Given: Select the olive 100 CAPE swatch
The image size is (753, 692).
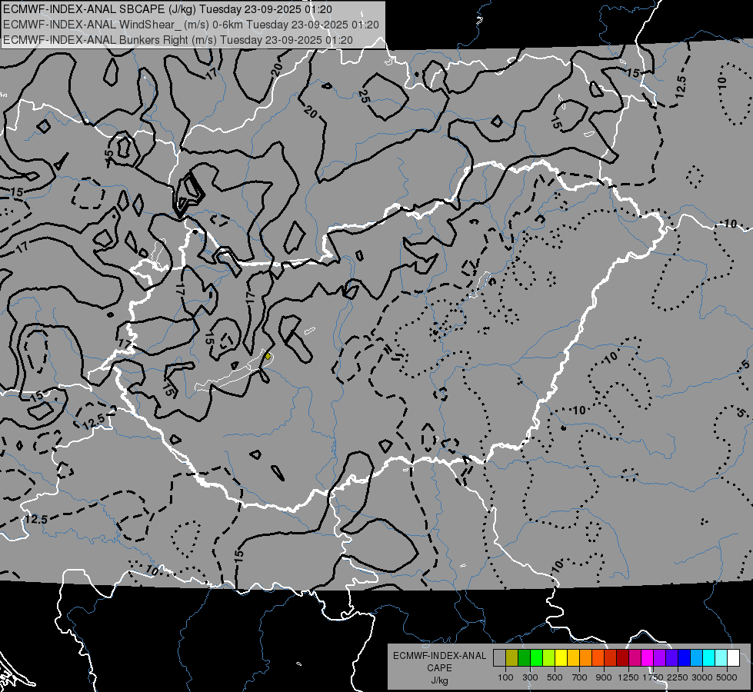Looking at the screenshot, I should click(x=511, y=658).
